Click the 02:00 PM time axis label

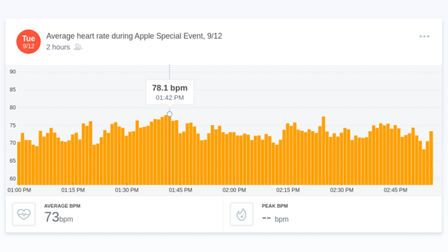click(234, 190)
